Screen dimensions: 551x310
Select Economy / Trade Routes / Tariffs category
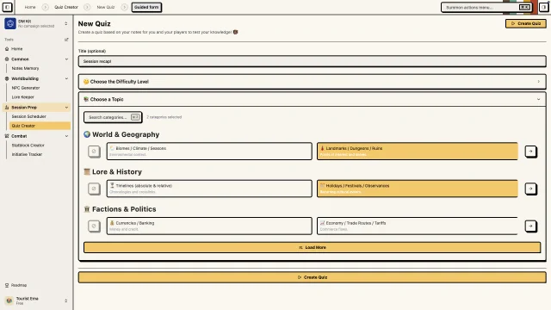[417, 226]
